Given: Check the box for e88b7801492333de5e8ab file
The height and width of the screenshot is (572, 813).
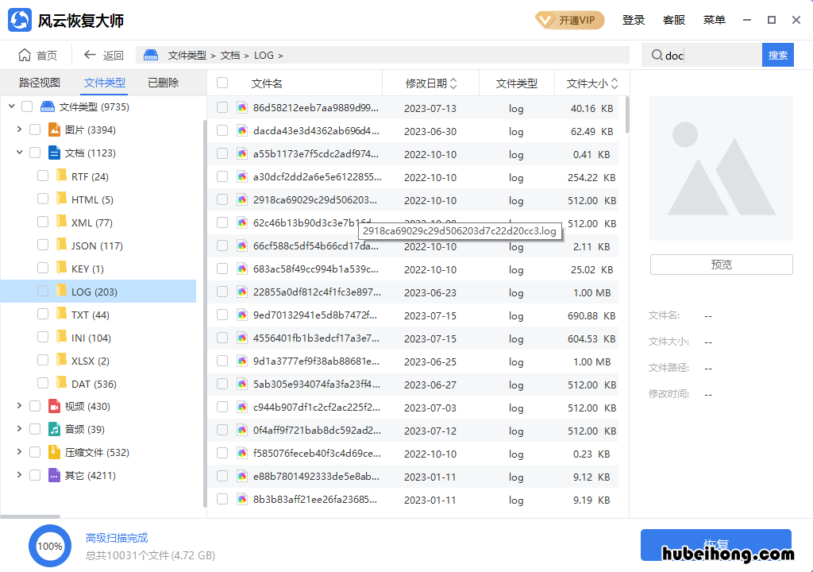Looking at the screenshot, I should [x=222, y=476].
